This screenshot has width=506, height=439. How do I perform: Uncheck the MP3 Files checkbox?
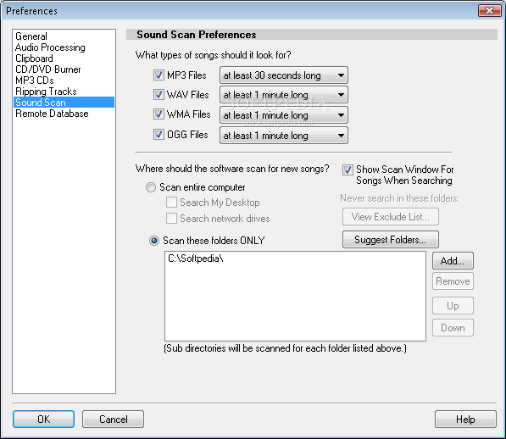pyautogui.click(x=158, y=75)
